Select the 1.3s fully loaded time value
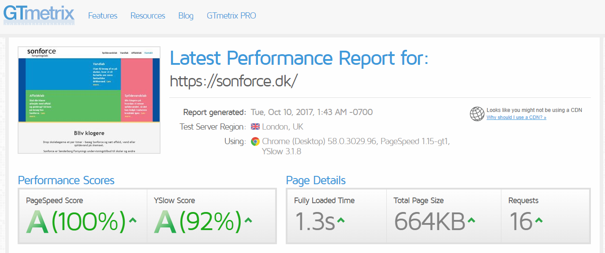Viewport: 605px width, 253px height. 314,221
